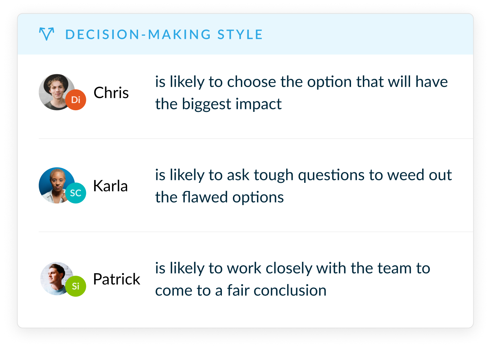Click "come to a fair conclusion" text
The image size is (490, 348).
[x=241, y=290]
